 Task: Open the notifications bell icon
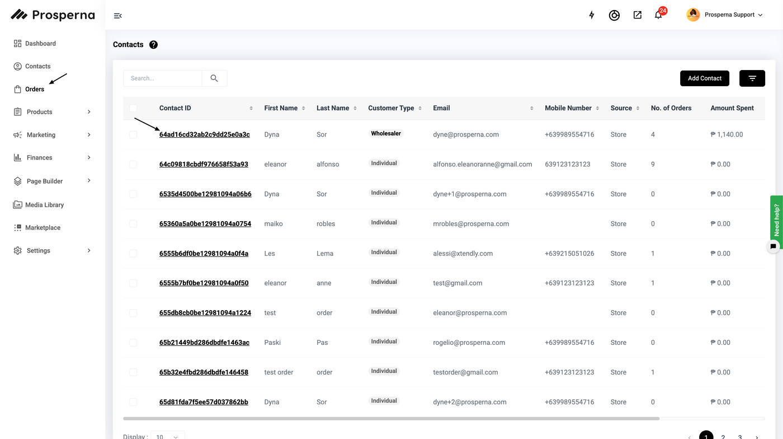(x=658, y=15)
